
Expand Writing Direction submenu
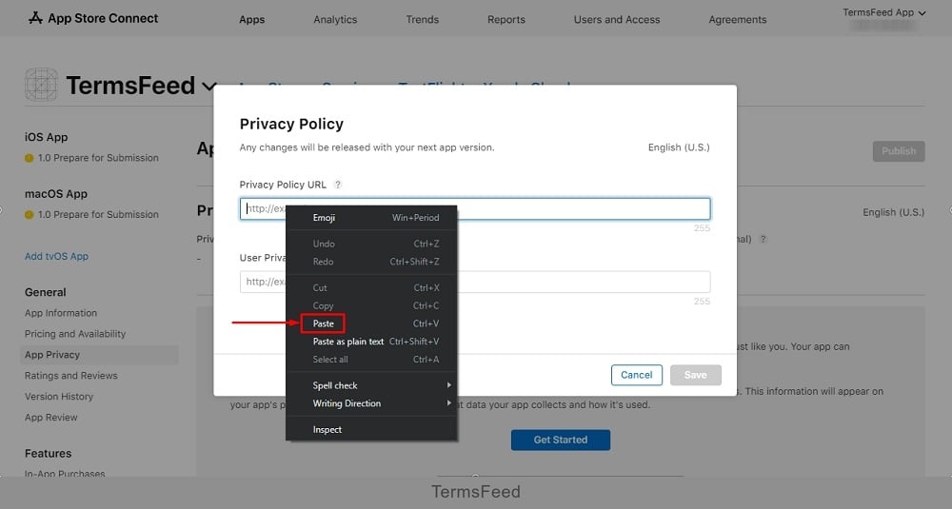[371, 403]
